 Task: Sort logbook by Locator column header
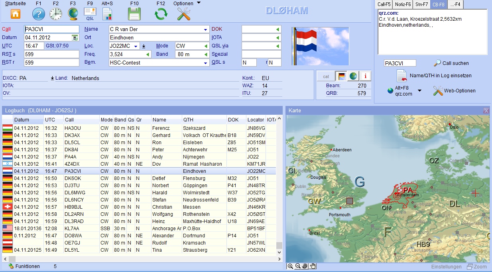(256, 119)
